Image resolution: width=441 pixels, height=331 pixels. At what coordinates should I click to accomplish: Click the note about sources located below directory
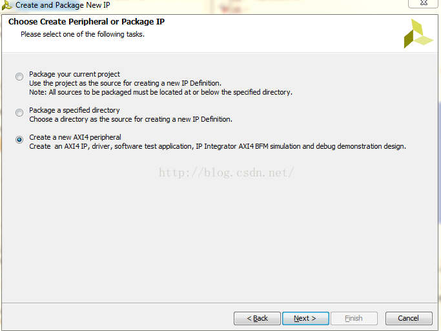pos(161,92)
